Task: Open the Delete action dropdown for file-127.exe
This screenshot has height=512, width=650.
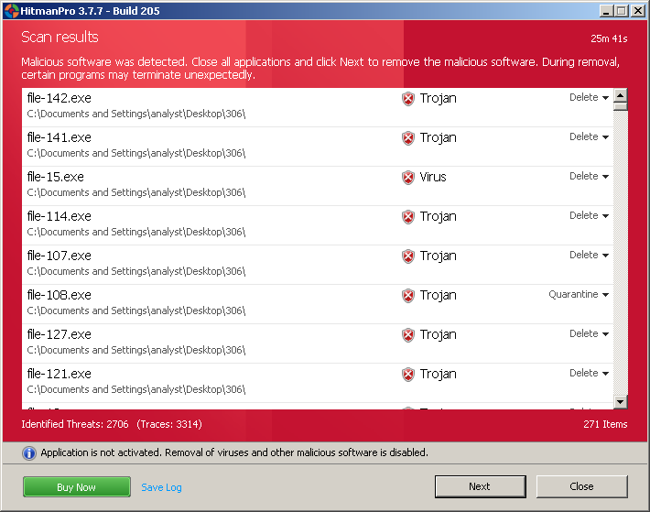Action: click(589, 333)
